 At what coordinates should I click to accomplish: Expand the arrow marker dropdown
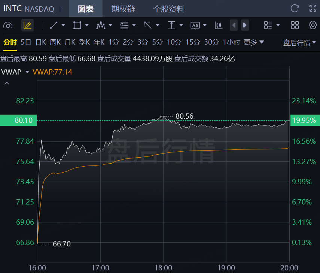click(x=158, y=25)
